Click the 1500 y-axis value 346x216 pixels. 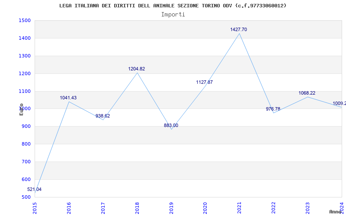(x=25, y=20)
